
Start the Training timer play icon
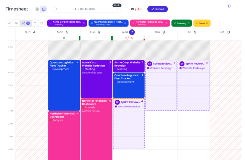(x=189, y=23)
